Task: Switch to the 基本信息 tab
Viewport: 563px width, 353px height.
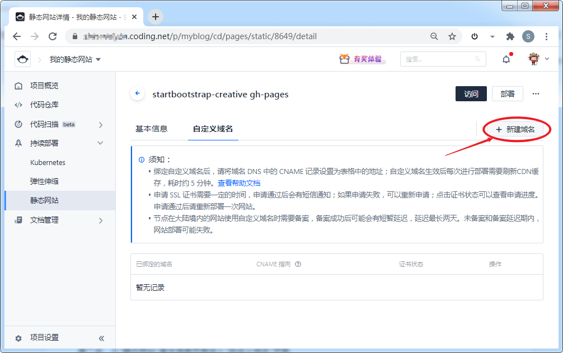Action: [x=152, y=129]
